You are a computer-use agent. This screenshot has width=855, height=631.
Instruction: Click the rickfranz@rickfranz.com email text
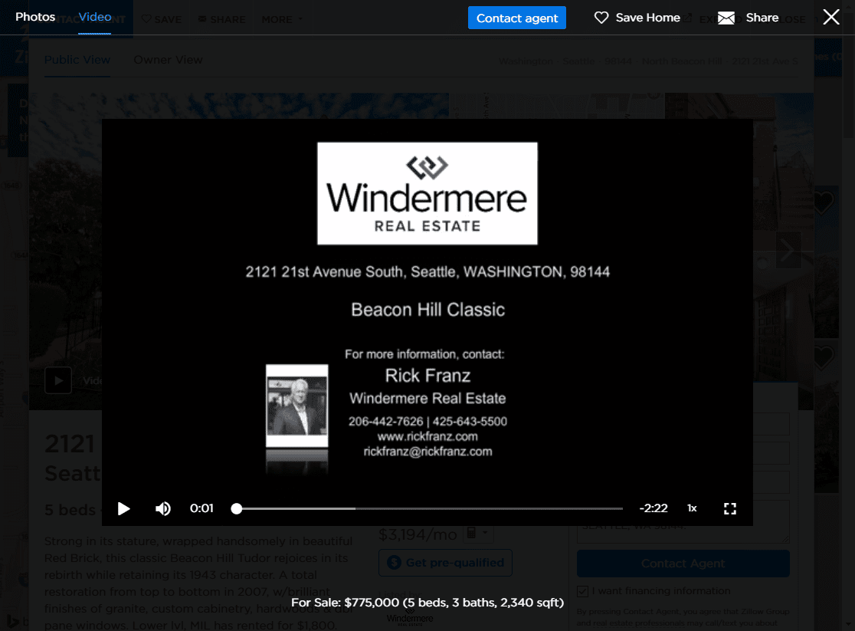[428, 452]
